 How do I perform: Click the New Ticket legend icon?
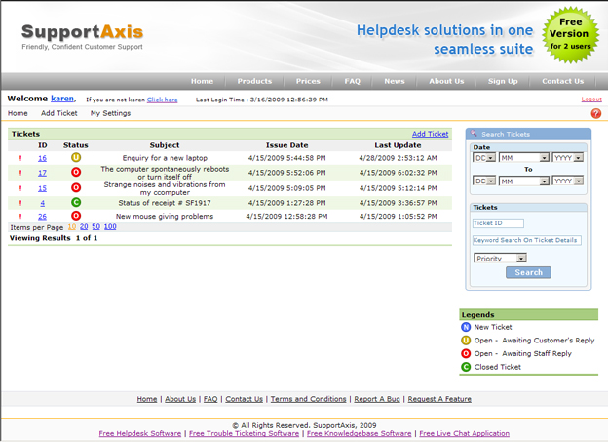(466, 327)
